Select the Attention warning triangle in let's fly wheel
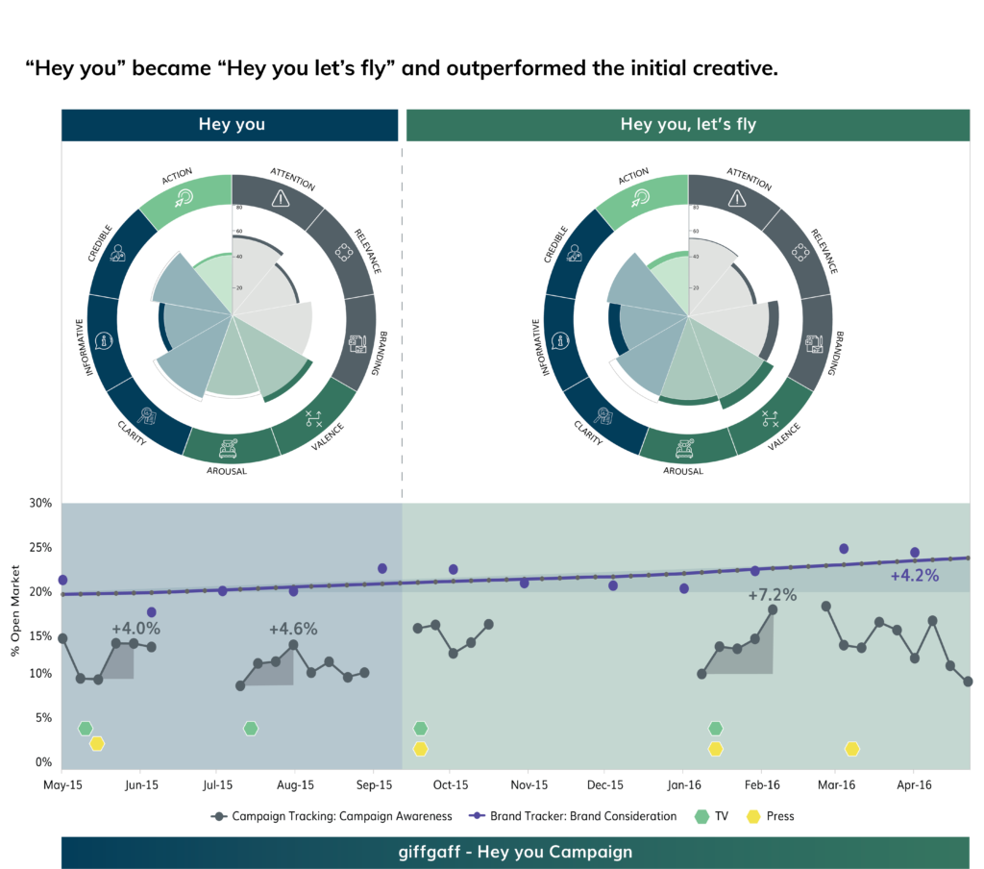Viewport: 984px width, 869px height. click(x=737, y=198)
